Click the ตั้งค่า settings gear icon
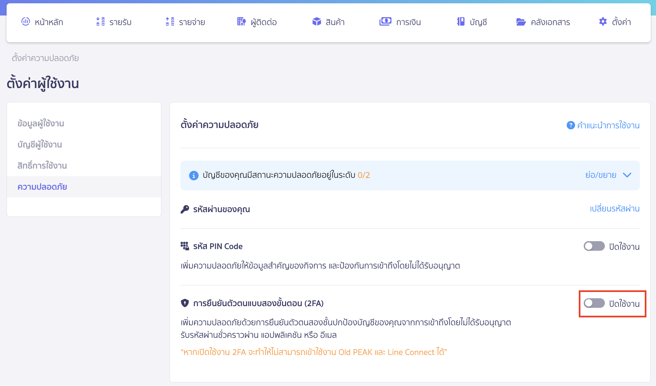Image resolution: width=656 pixels, height=386 pixels. [x=603, y=21]
